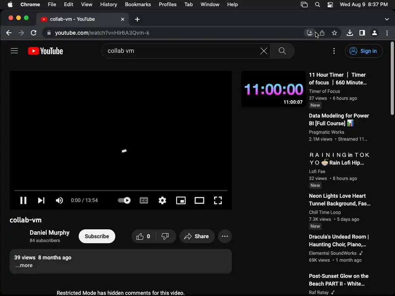Toggle closed captions on the video
This screenshot has width=395, height=296.
[144, 200]
